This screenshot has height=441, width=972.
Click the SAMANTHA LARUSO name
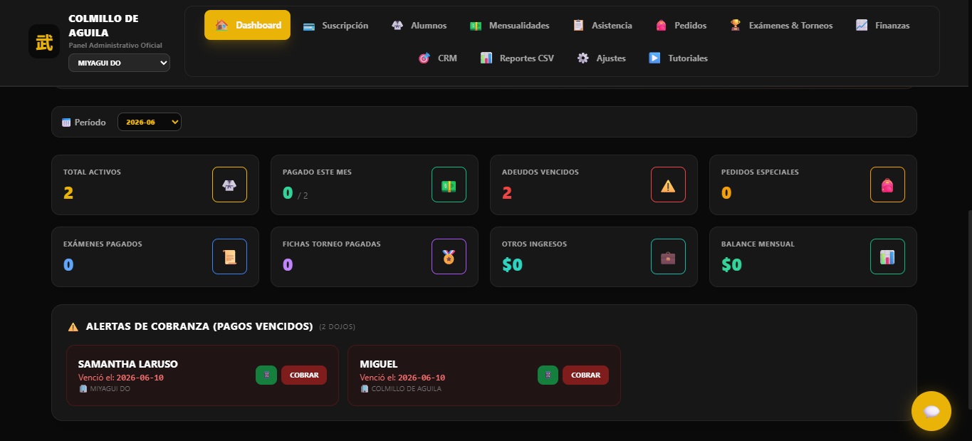pos(128,364)
